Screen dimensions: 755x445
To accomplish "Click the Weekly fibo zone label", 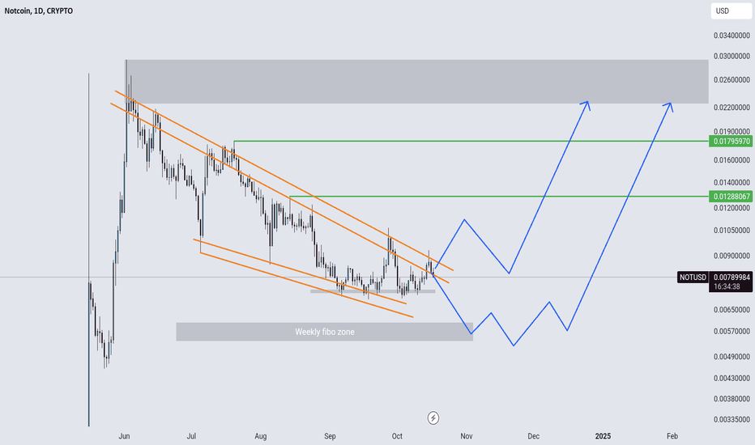I will [325, 332].
